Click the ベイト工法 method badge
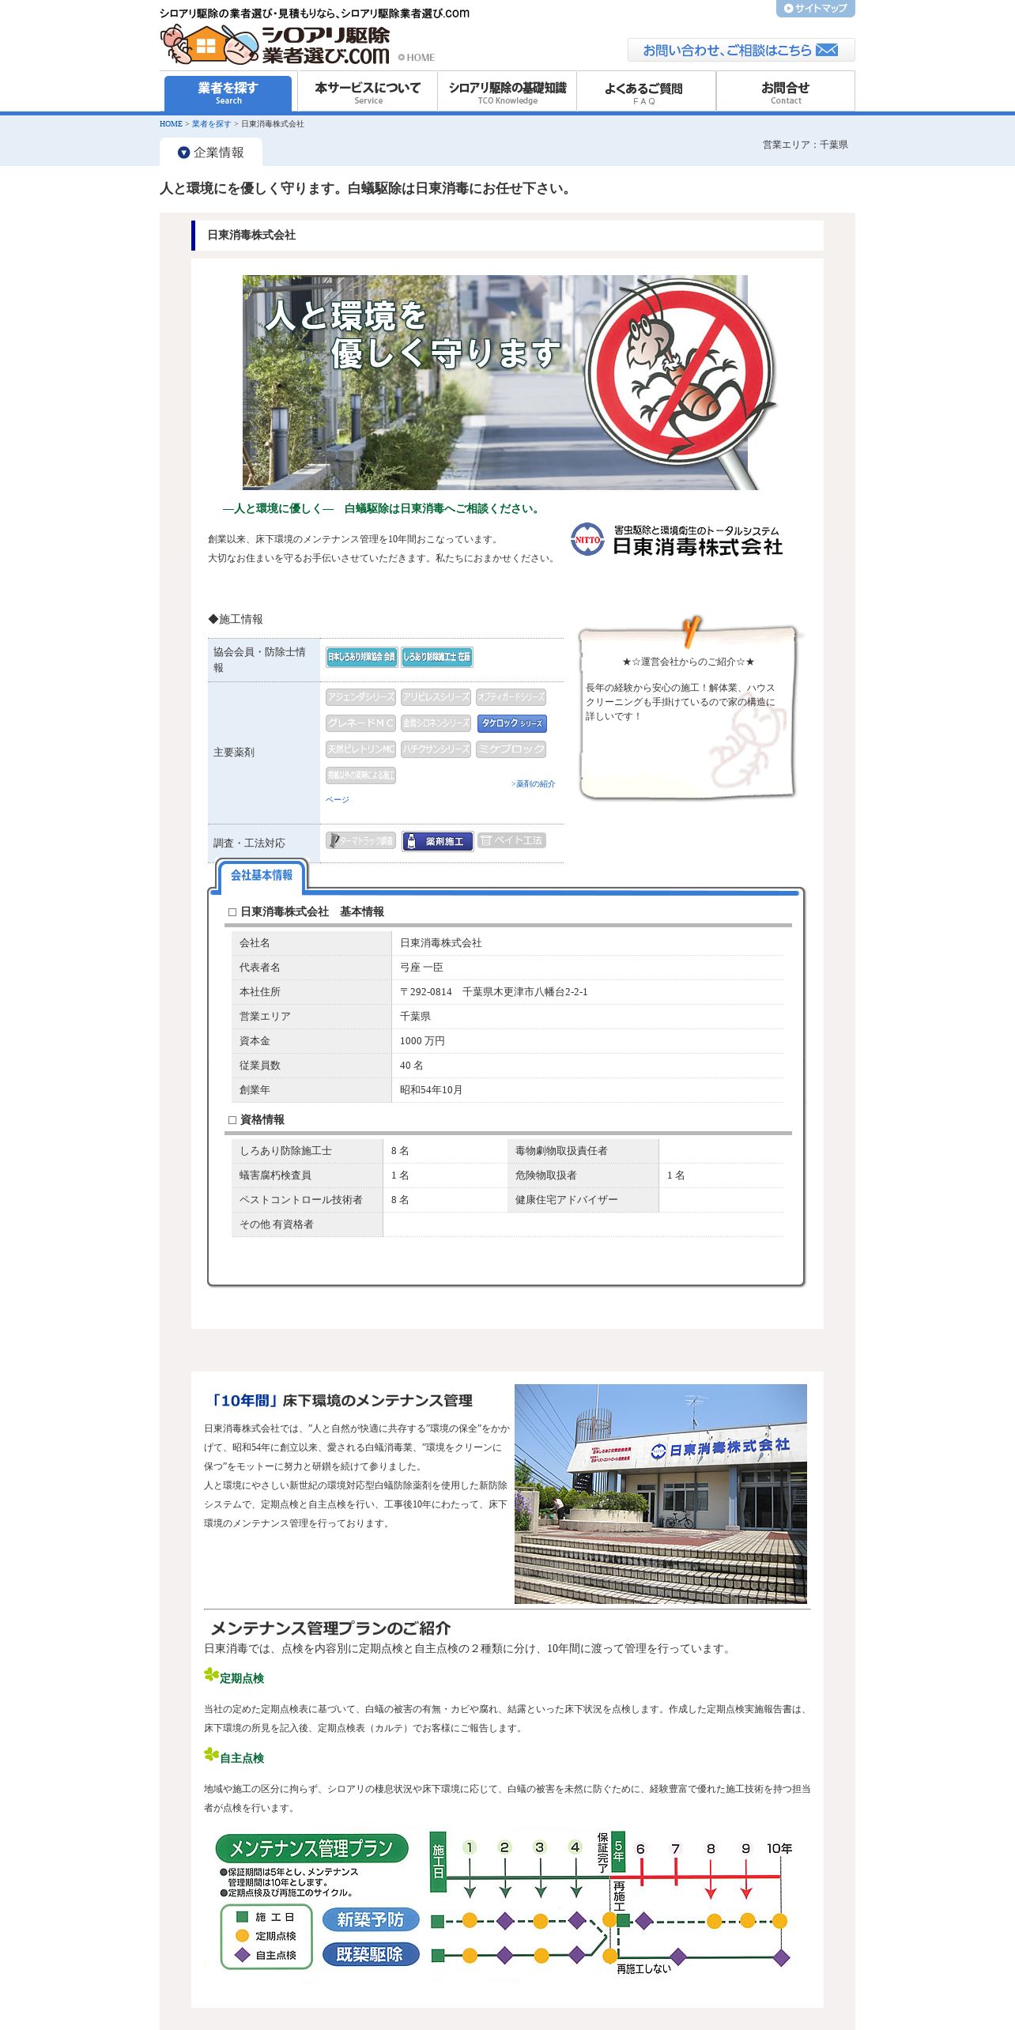Image resolution: width=1015 pixels, height=2030 pixels. [511, 841]
